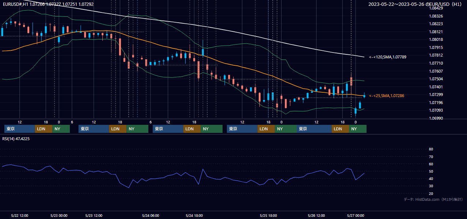Click the 5/24 06:00 date label
The width and height of the screenshot is (467, 219).
coord(151,215)
